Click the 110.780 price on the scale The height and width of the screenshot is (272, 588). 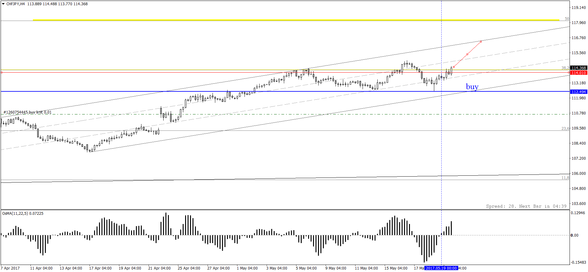point(578,113)
